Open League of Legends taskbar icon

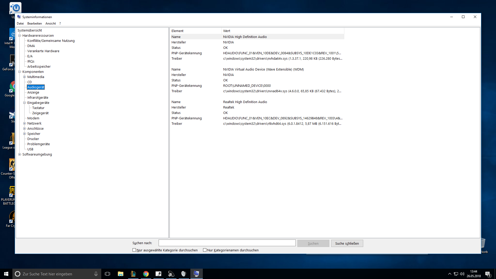[133, 274]
